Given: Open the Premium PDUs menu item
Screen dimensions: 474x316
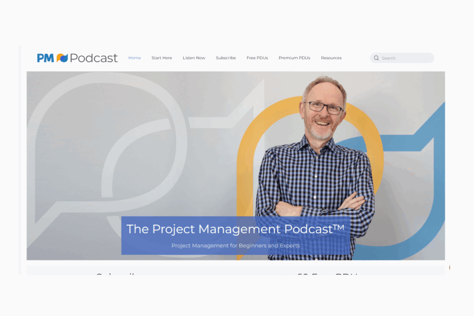Looking at the screenshot, I should tap(294, 58).
